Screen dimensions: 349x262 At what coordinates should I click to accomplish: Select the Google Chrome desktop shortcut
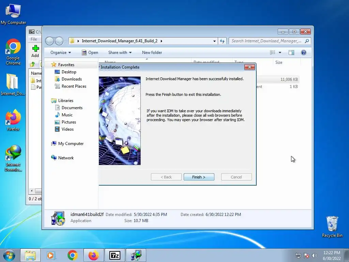tap(13, 52)
